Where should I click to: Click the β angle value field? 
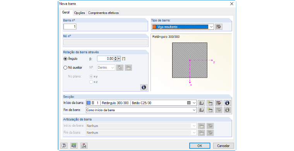[106, 59]
